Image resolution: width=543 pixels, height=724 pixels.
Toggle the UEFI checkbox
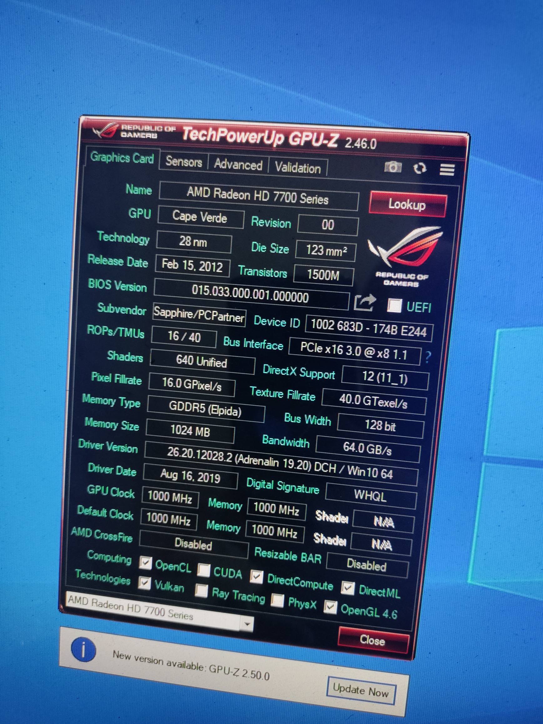pos(394,305)
